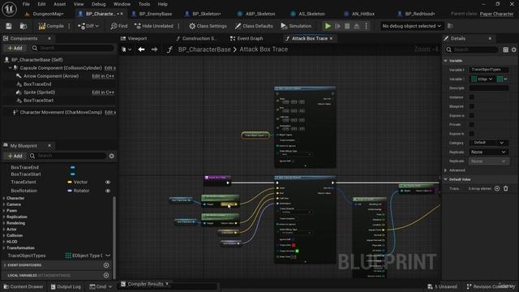The height and width of the screenshot is (292, 519).
Task: Open Compile options three-dot menu
Action: pos(69,26)
